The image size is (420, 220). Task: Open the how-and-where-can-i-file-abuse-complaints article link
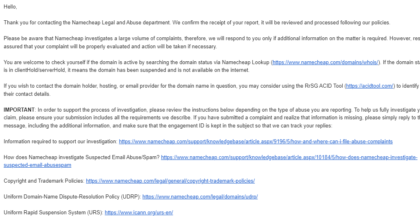click(x=256, y=141)
